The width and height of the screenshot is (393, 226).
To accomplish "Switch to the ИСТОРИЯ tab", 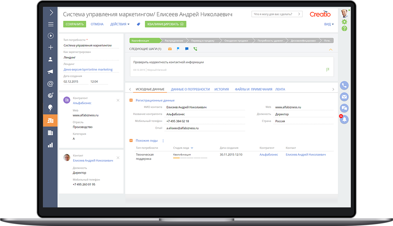I will point(221,89).
